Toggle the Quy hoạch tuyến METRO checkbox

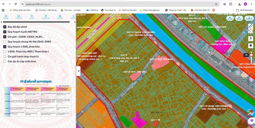pyautogui.click(x=5, y=32)
